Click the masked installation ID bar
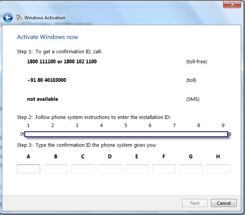The width and height of the screenshot is (245, 215). coord(126,134)
